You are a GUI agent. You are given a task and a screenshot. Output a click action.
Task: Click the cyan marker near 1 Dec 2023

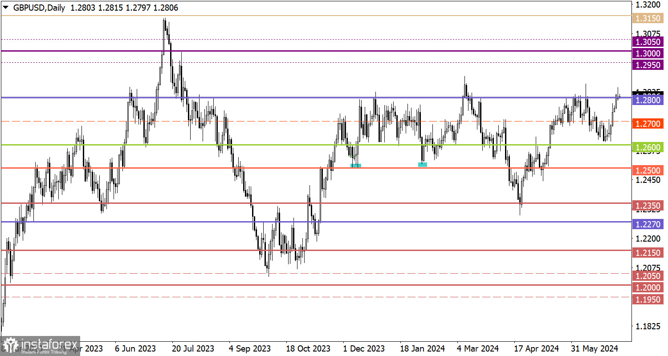[x=356, y=165]
